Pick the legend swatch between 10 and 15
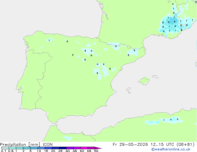 click(x=41, y=148)
